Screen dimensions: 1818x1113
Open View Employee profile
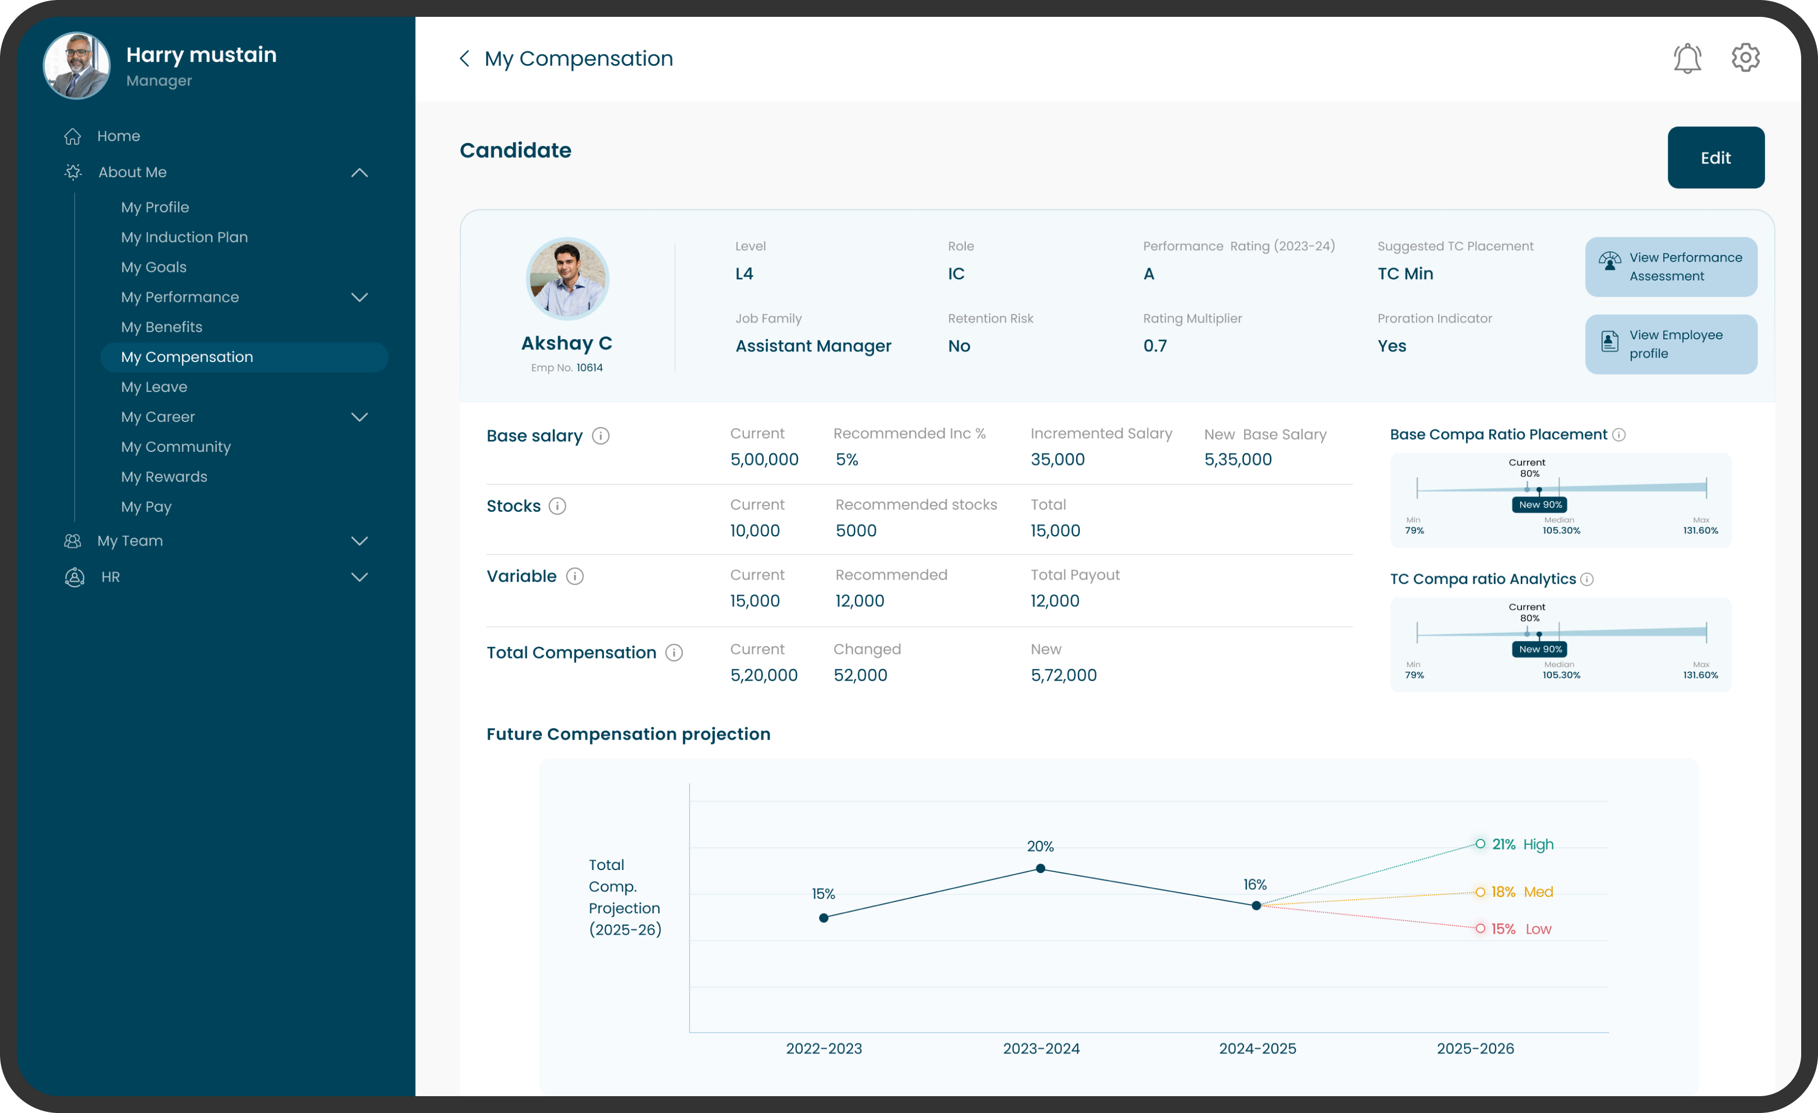click(1670, 345)
